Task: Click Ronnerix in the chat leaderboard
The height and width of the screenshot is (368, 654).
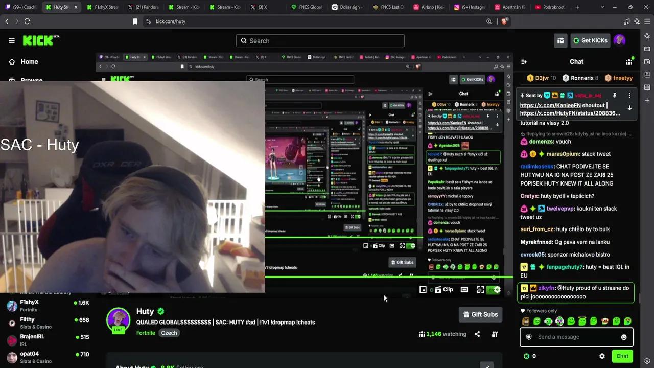Action: [580, 78]
